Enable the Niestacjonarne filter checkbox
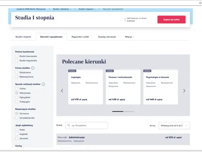 17,77
